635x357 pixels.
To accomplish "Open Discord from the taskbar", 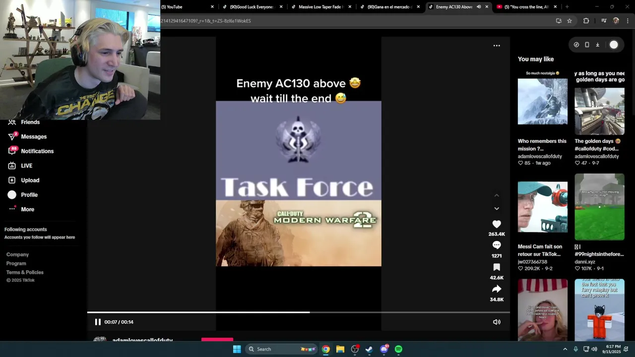I will [384, 349].
